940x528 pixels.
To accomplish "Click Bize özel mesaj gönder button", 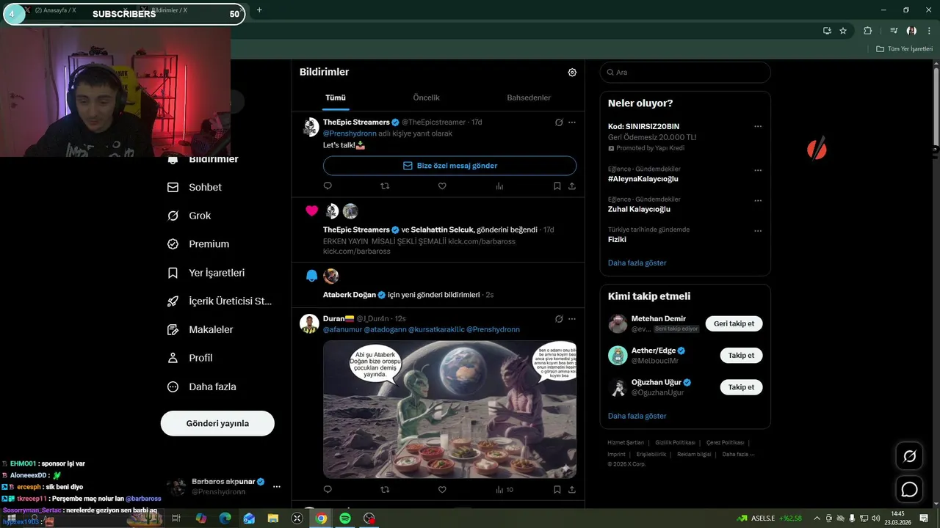I will (449, 166).
